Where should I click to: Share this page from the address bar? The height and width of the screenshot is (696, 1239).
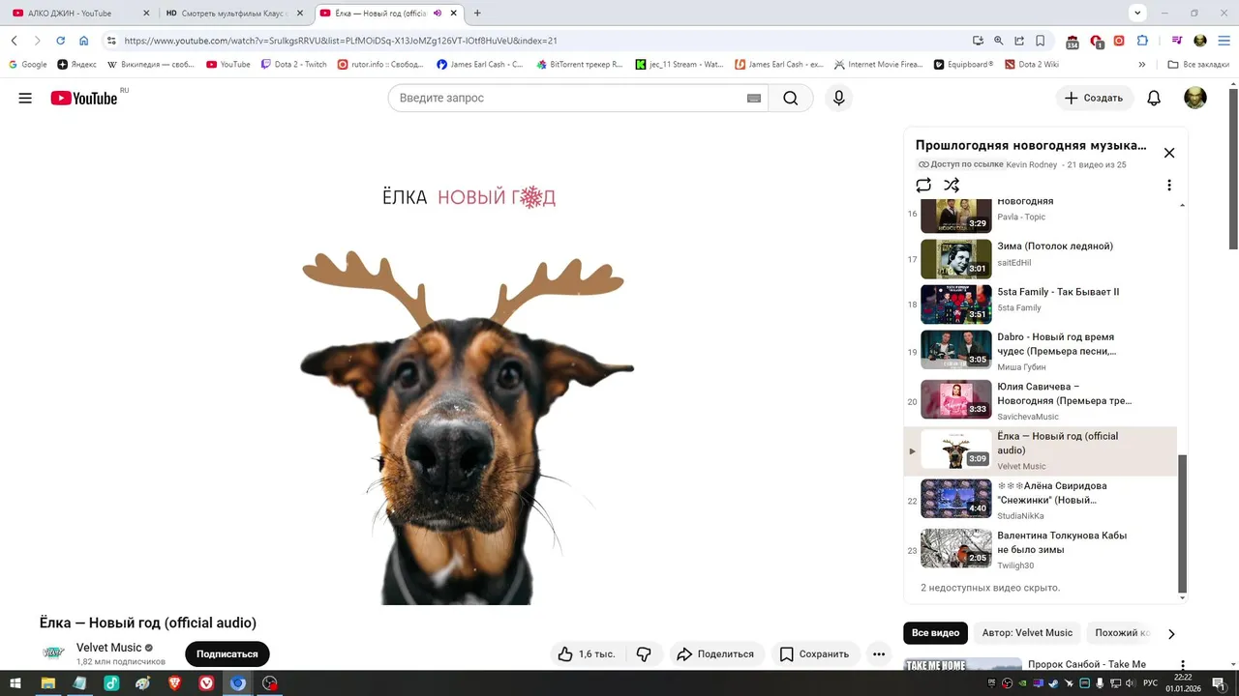coord(1019,41)
